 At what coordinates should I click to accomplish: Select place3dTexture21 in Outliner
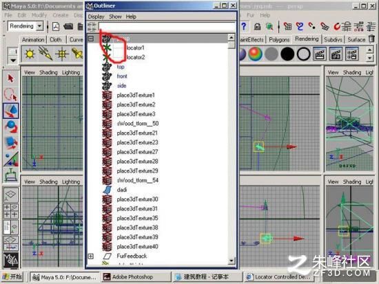(137, 133)
